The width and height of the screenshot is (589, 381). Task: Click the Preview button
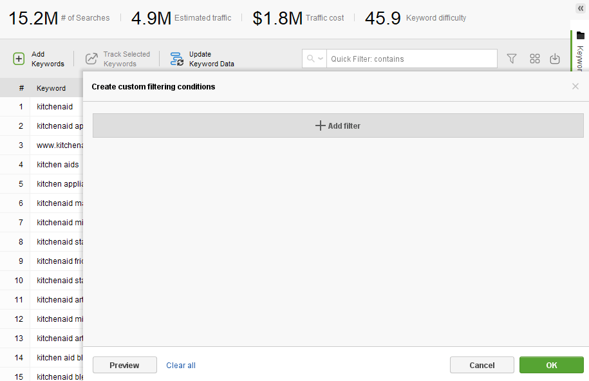125,365
